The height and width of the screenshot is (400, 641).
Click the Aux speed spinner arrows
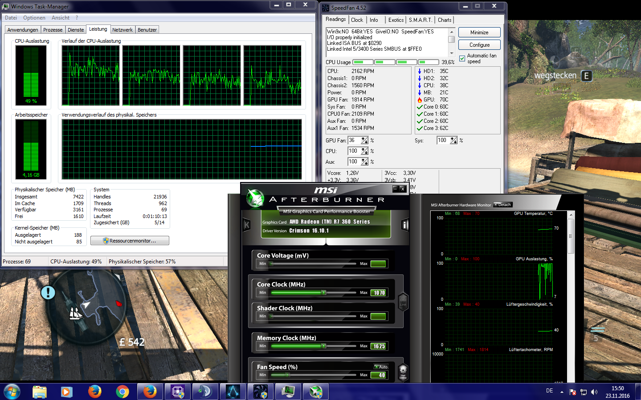point(364,162)
